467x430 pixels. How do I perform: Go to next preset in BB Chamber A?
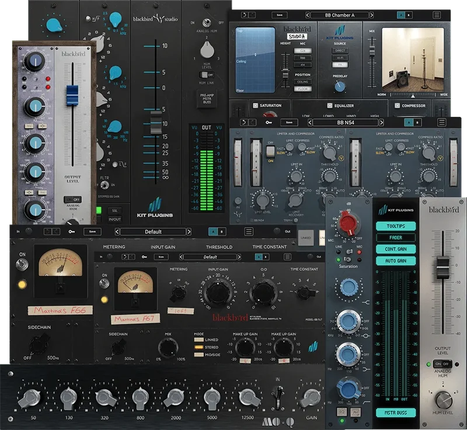tap(371, 15)
